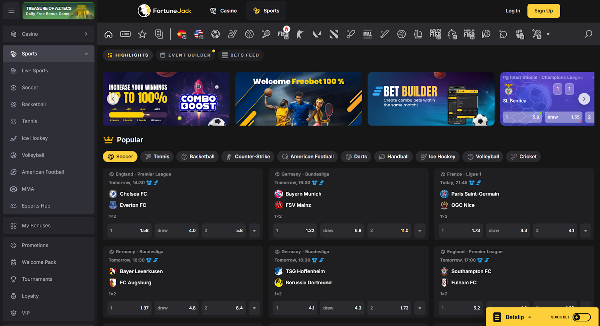The image size is (600, 326).
Task: Expand more markets for Chelsea vs Everton
Action: point(254,230)
